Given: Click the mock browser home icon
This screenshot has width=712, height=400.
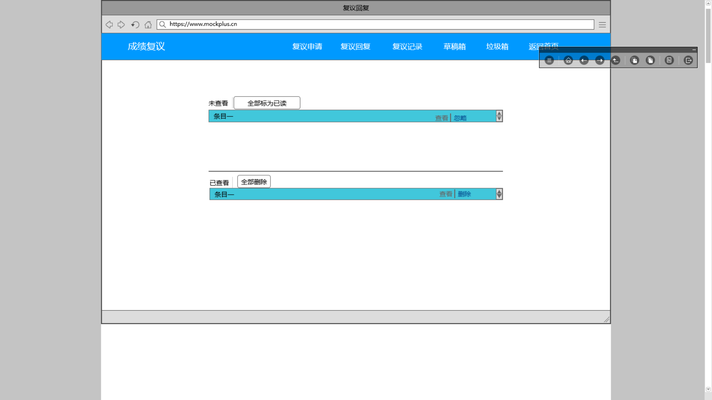Looking at the screenshot, I should coord(148,25).
